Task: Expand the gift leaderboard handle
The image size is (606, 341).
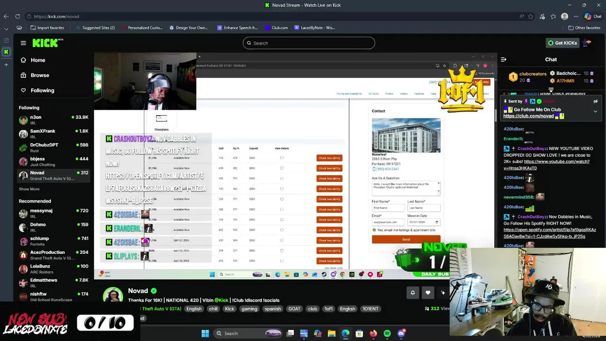Action: (x=551, y=89)
